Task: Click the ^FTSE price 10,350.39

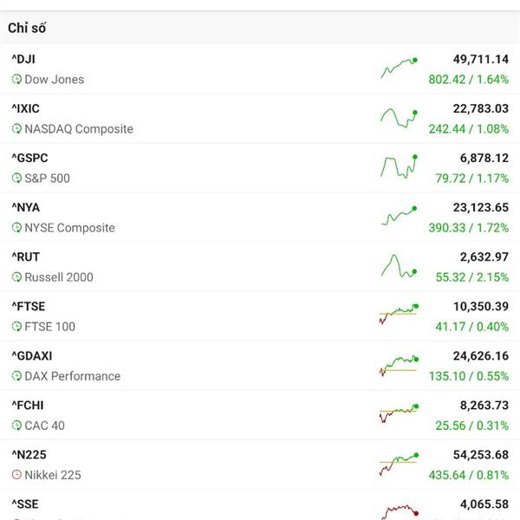Action: [x=475, y=306]
